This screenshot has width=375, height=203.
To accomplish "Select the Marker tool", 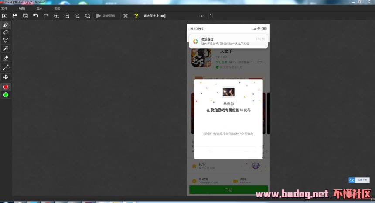I will [x=6, y=25].
